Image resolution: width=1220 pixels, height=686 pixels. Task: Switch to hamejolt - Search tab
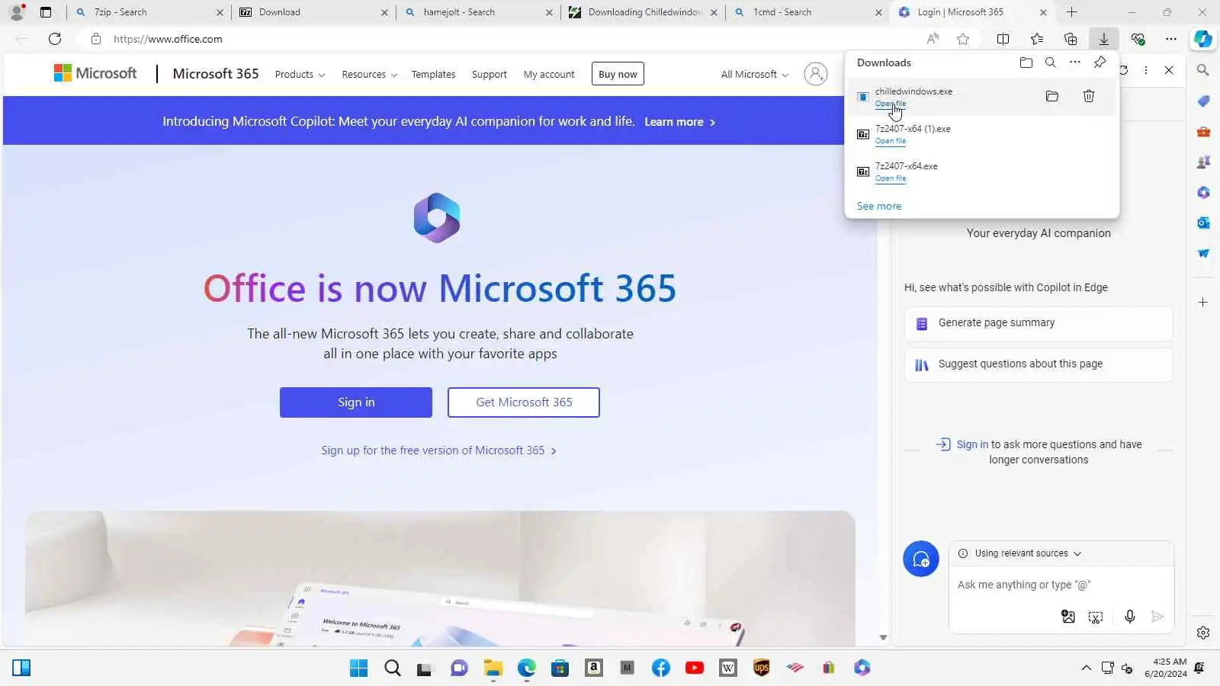pos(479,12)
